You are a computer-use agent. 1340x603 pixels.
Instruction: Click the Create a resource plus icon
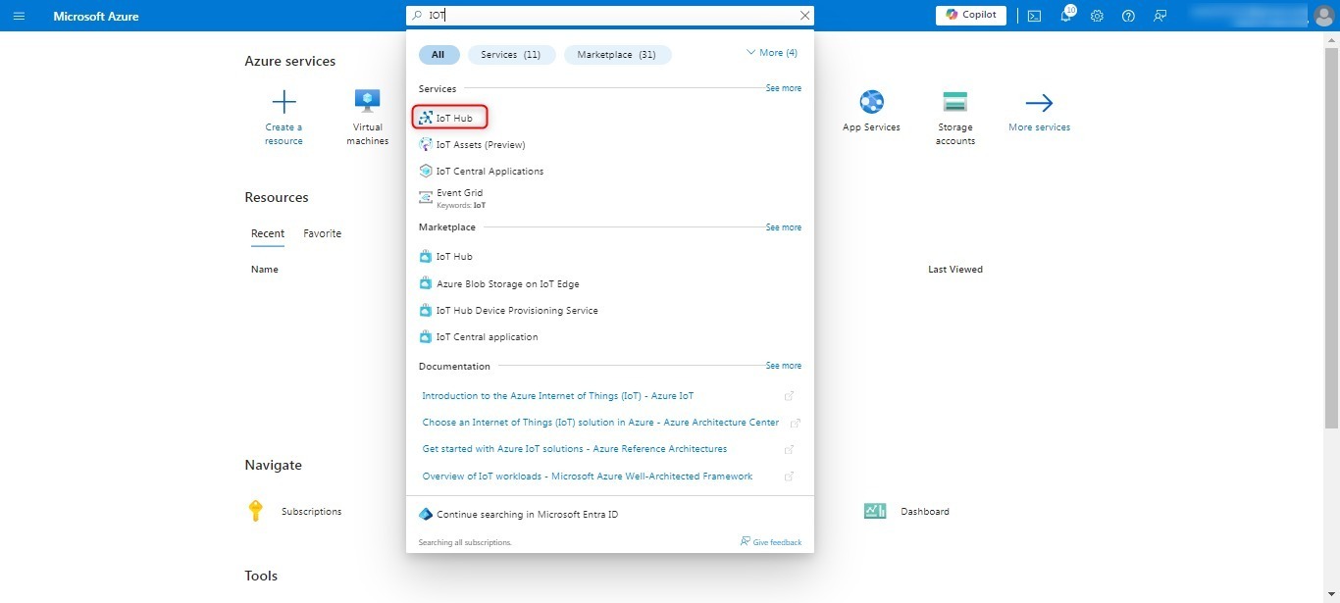click(283, 102)
